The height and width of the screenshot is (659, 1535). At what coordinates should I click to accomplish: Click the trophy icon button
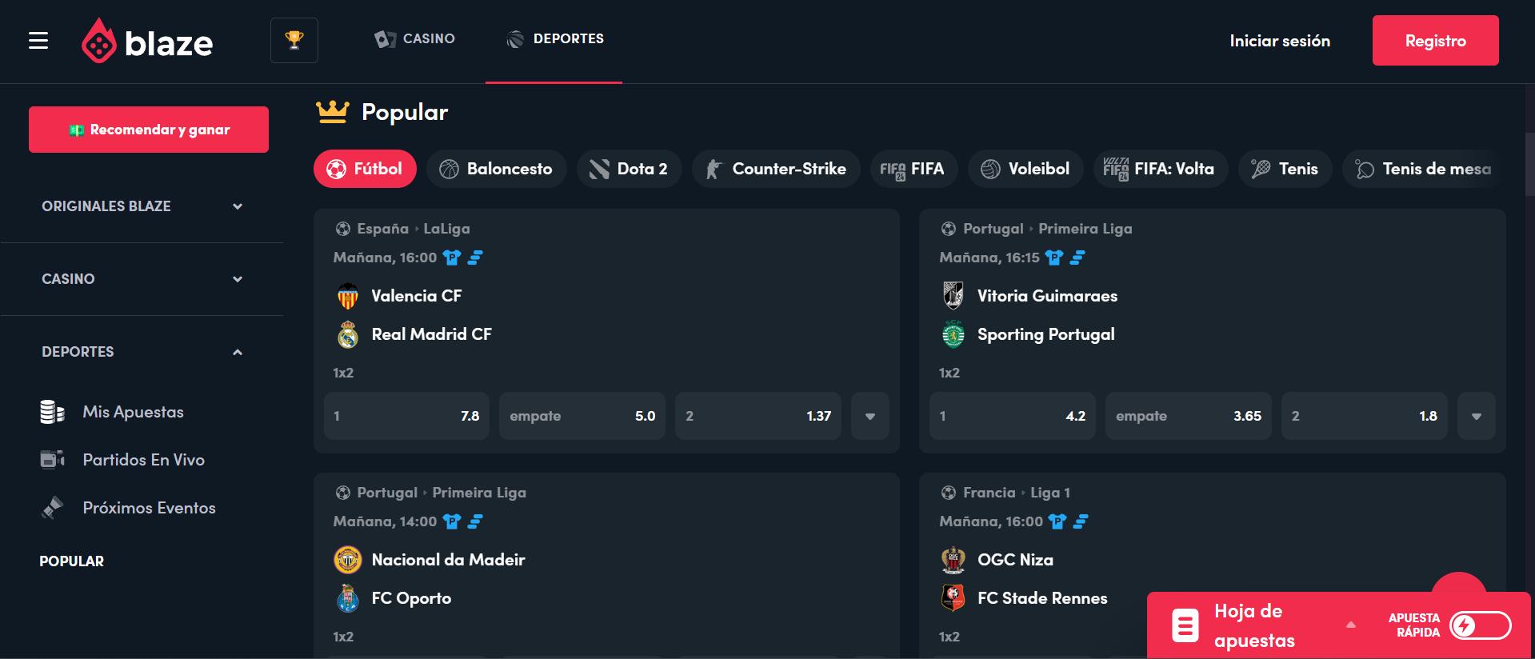click(294, 40)
